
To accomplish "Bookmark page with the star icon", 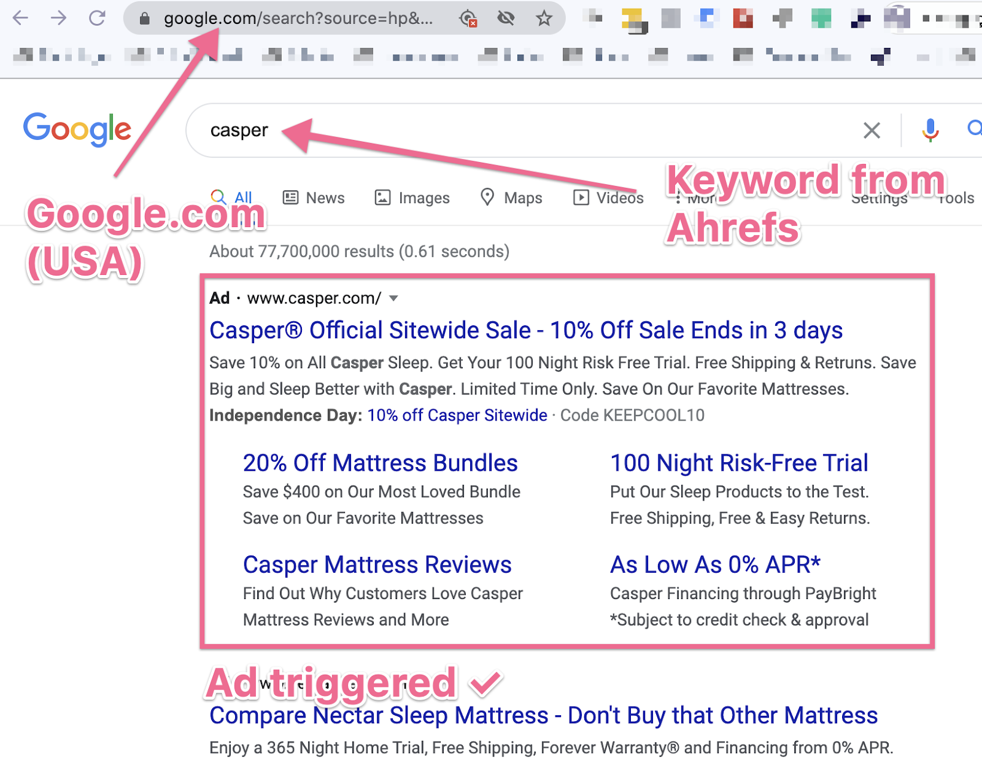I will [x=544, y=18].
